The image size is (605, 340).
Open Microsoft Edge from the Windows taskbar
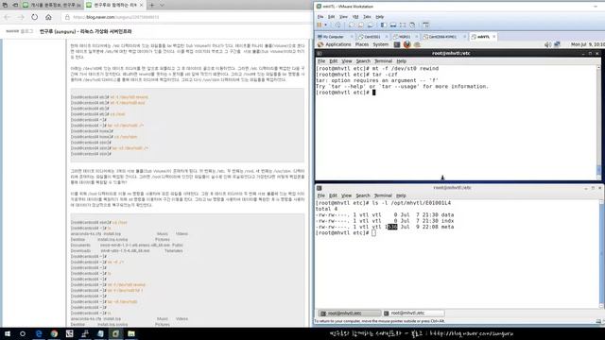click(39, 333)
